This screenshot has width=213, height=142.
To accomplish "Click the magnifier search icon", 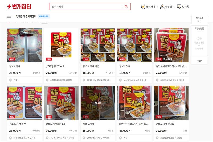I will point(126,6).
